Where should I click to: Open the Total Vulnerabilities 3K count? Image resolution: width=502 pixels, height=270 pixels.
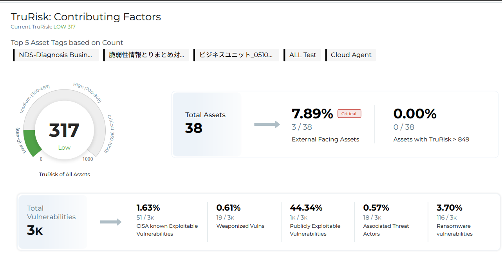pos(34,230)
